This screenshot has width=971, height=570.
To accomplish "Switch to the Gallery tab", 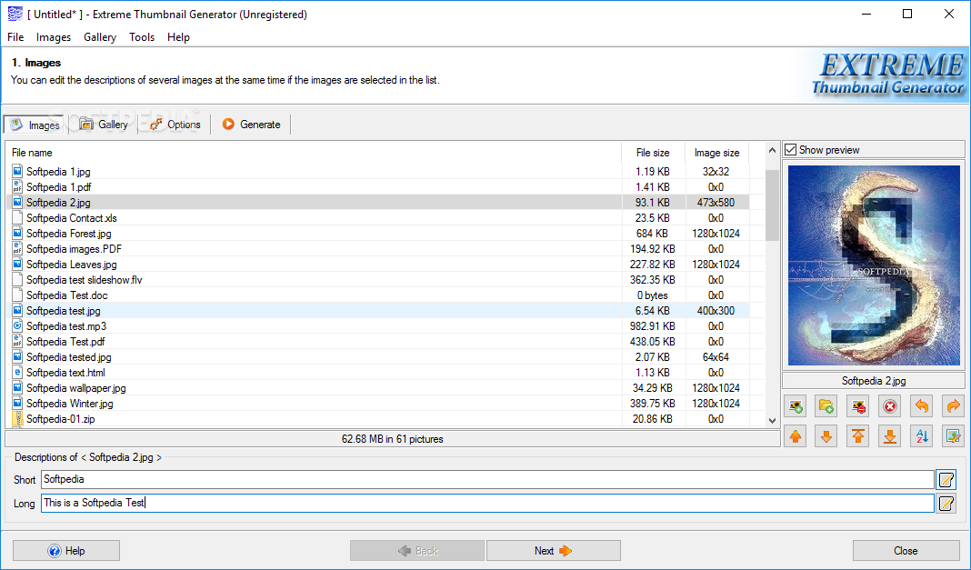I will (x=104, y=125).
